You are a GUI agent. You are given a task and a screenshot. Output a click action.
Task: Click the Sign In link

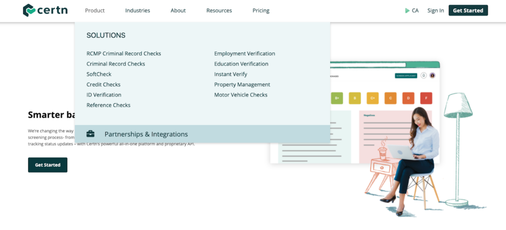[x=435, y=10]
